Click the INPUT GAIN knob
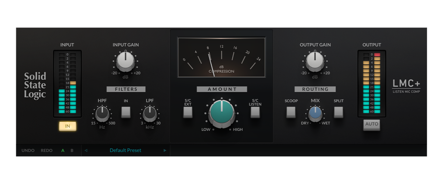The image size is (443, 184). coord(126,61)
